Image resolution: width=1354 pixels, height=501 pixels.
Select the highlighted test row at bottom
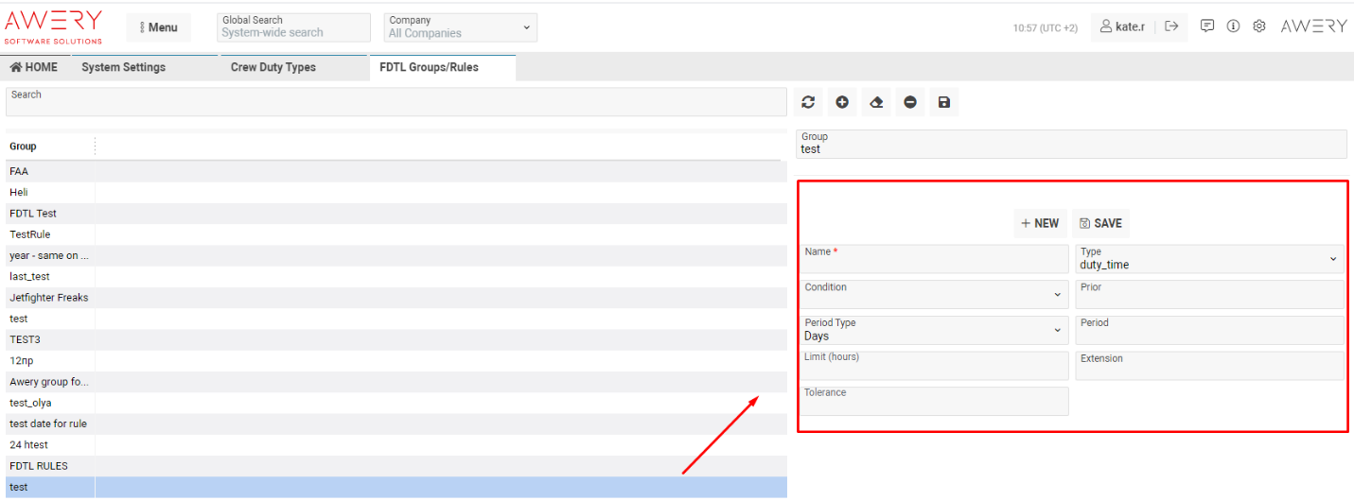coord(396,487)
